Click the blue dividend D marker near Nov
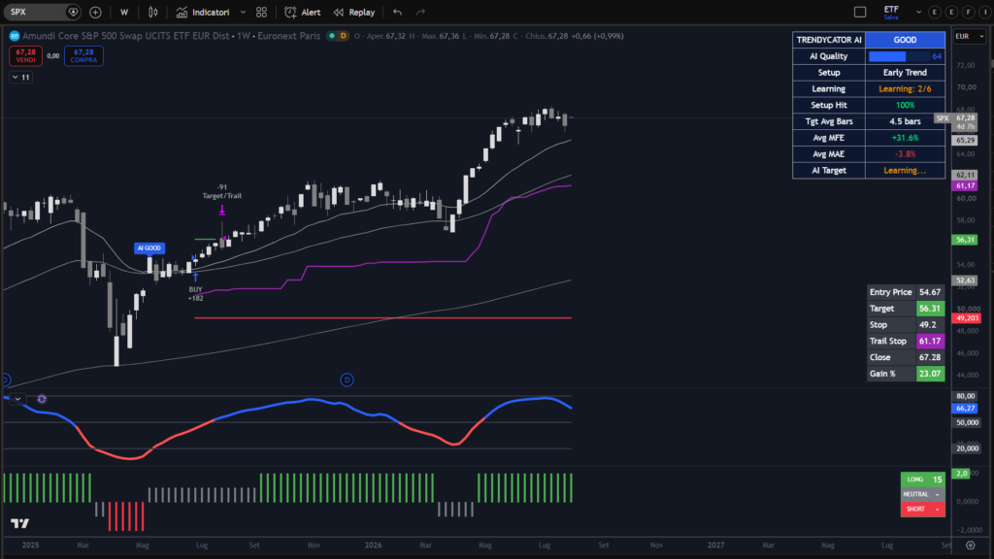Image resolution: width=994 pixels, height=559 pixels. [347, 379]
